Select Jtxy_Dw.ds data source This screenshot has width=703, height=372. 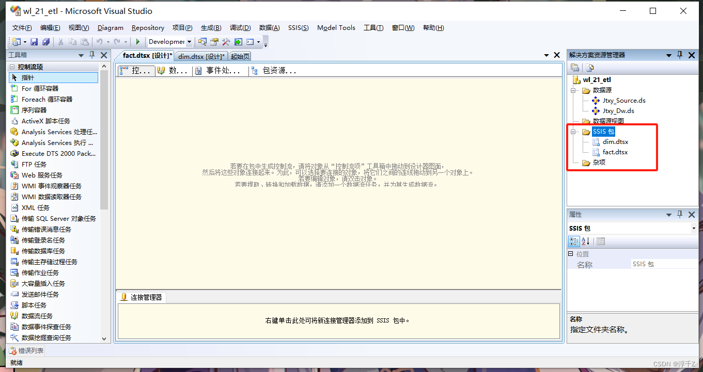coord(618,111)
